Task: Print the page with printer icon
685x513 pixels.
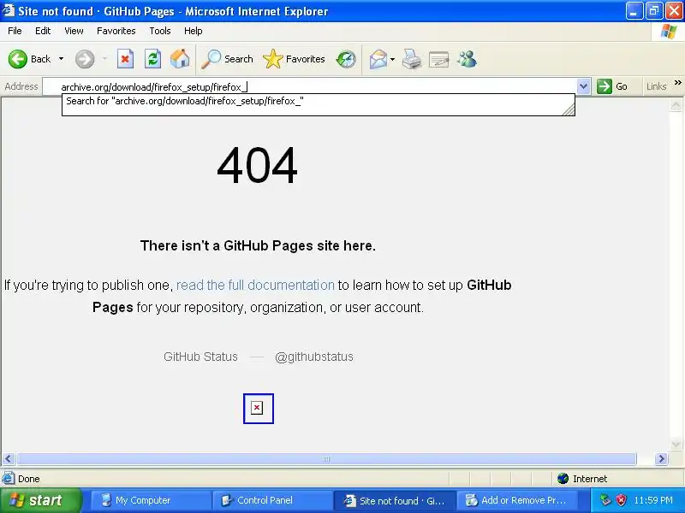Action: pos(412,59)
